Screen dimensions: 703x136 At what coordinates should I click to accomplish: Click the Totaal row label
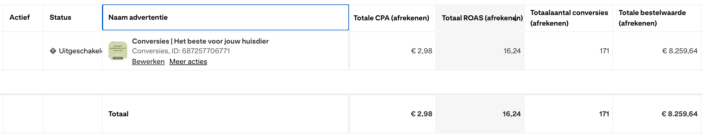[118, 114]
